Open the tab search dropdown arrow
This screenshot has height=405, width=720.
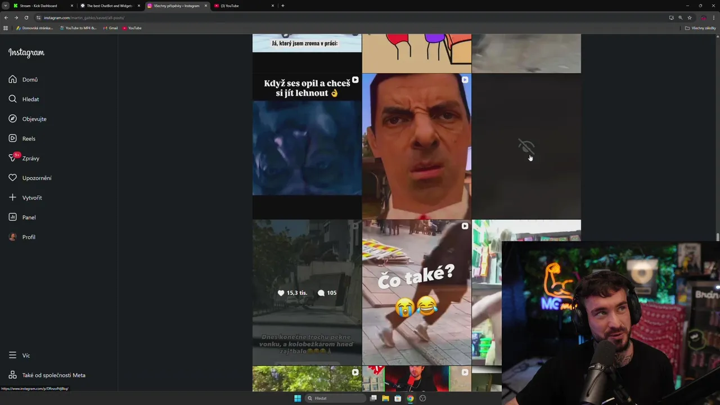[6, 6]
